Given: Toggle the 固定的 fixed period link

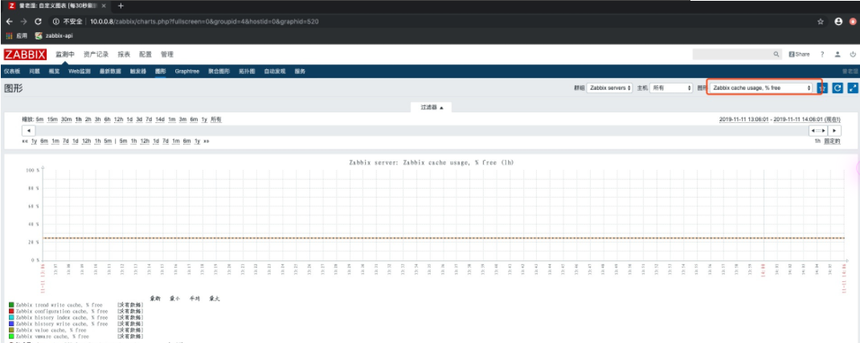Looking at the screenshot, I should coord(832,141).
